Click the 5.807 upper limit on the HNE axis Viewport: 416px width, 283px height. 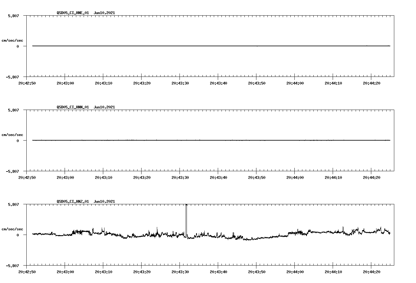click(x=13, y=16)
